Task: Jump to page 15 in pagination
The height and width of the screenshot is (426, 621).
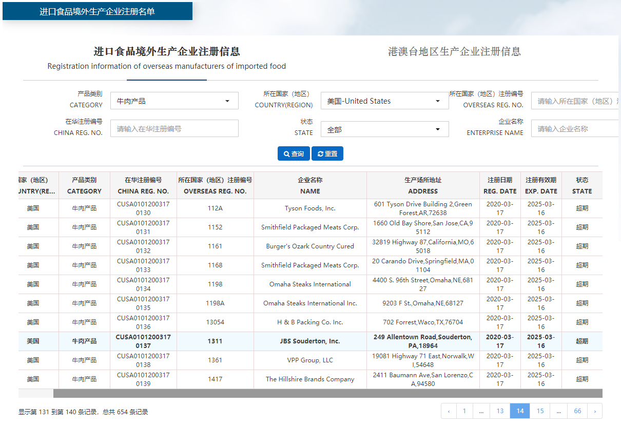Action: click(540, 411)
